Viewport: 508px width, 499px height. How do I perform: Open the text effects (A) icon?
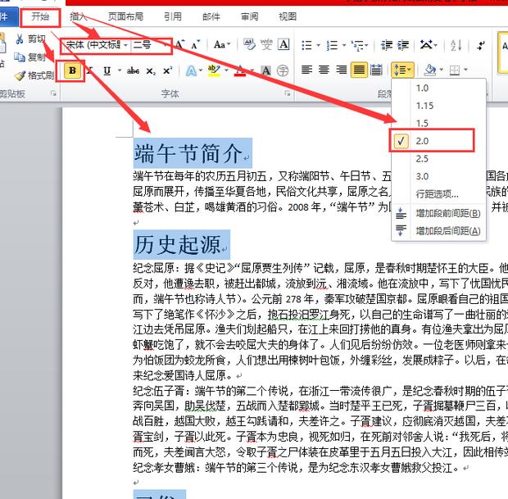[x=191, y=71]
